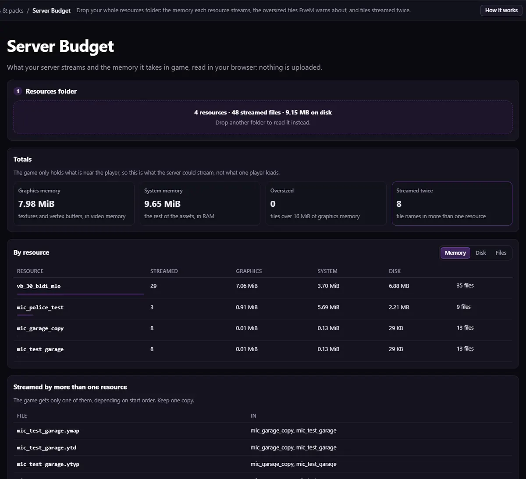
Task: Open the How it works button
Action: click(501, 10)
